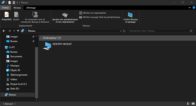This screenshot has height=106, width=196.
Task: Switch to the Affichage ribbon tab
Action: (31, 8)
